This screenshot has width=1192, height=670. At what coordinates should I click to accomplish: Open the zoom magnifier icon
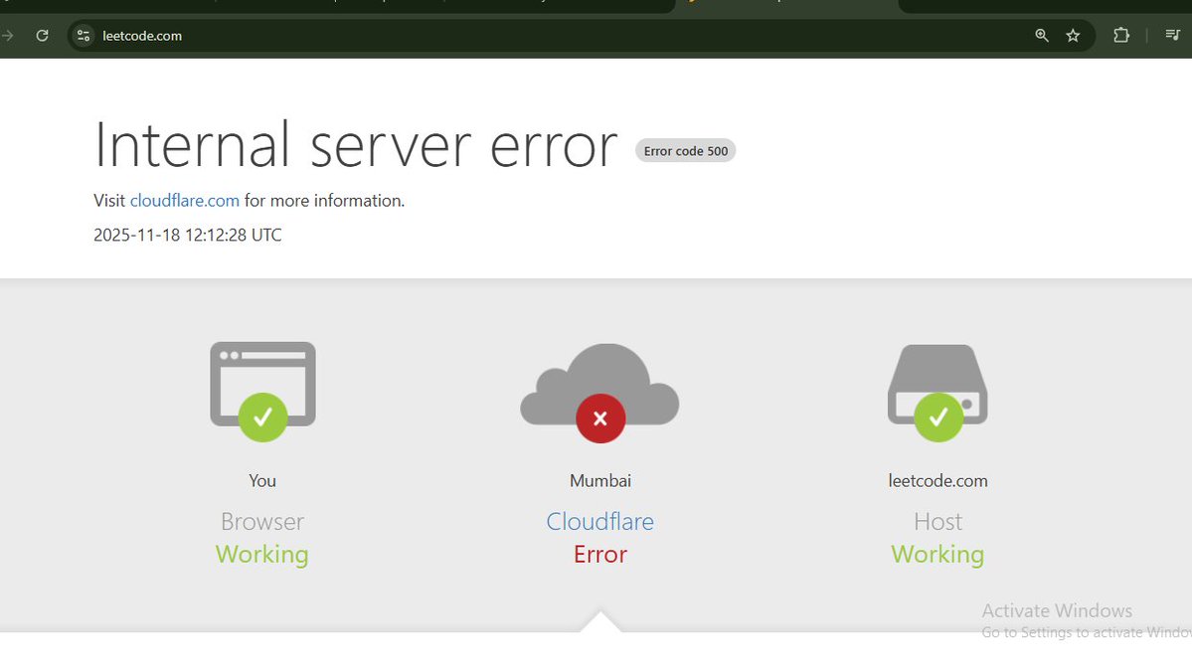click(1042, 36)
